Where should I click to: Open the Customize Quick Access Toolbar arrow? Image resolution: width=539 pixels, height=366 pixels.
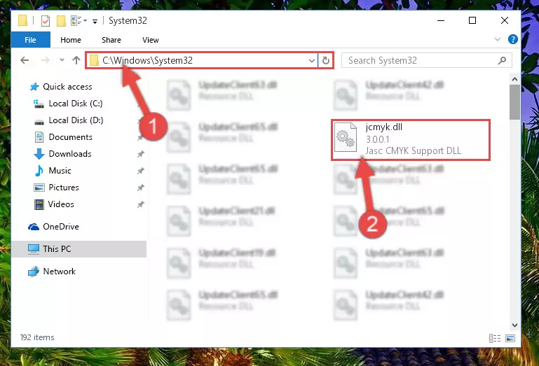coord(95,21)
